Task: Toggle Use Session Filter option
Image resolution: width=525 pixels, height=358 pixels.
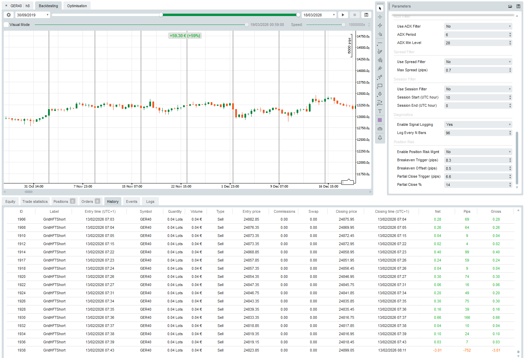Action: [x=478, y=89]
